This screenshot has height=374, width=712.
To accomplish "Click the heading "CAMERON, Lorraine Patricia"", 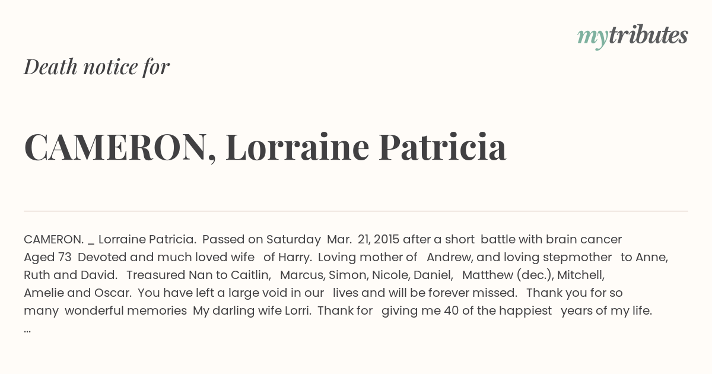I will point(265,147).
